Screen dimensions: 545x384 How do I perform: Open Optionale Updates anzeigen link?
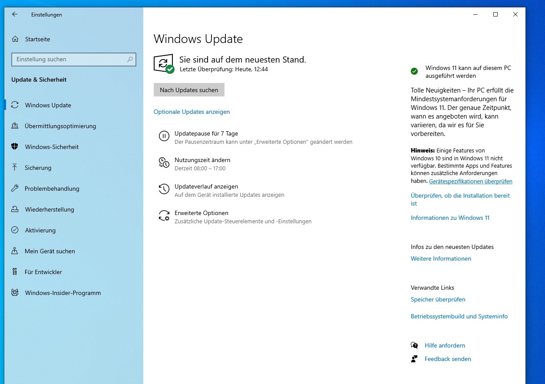tap(192, 112)
